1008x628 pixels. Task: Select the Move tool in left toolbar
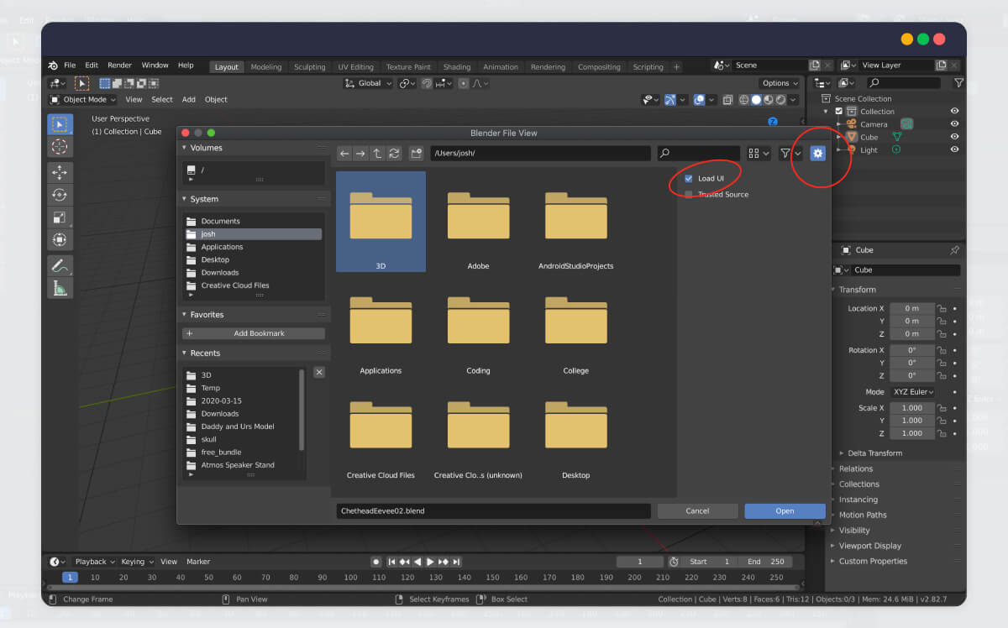click(x=60, y=172)
